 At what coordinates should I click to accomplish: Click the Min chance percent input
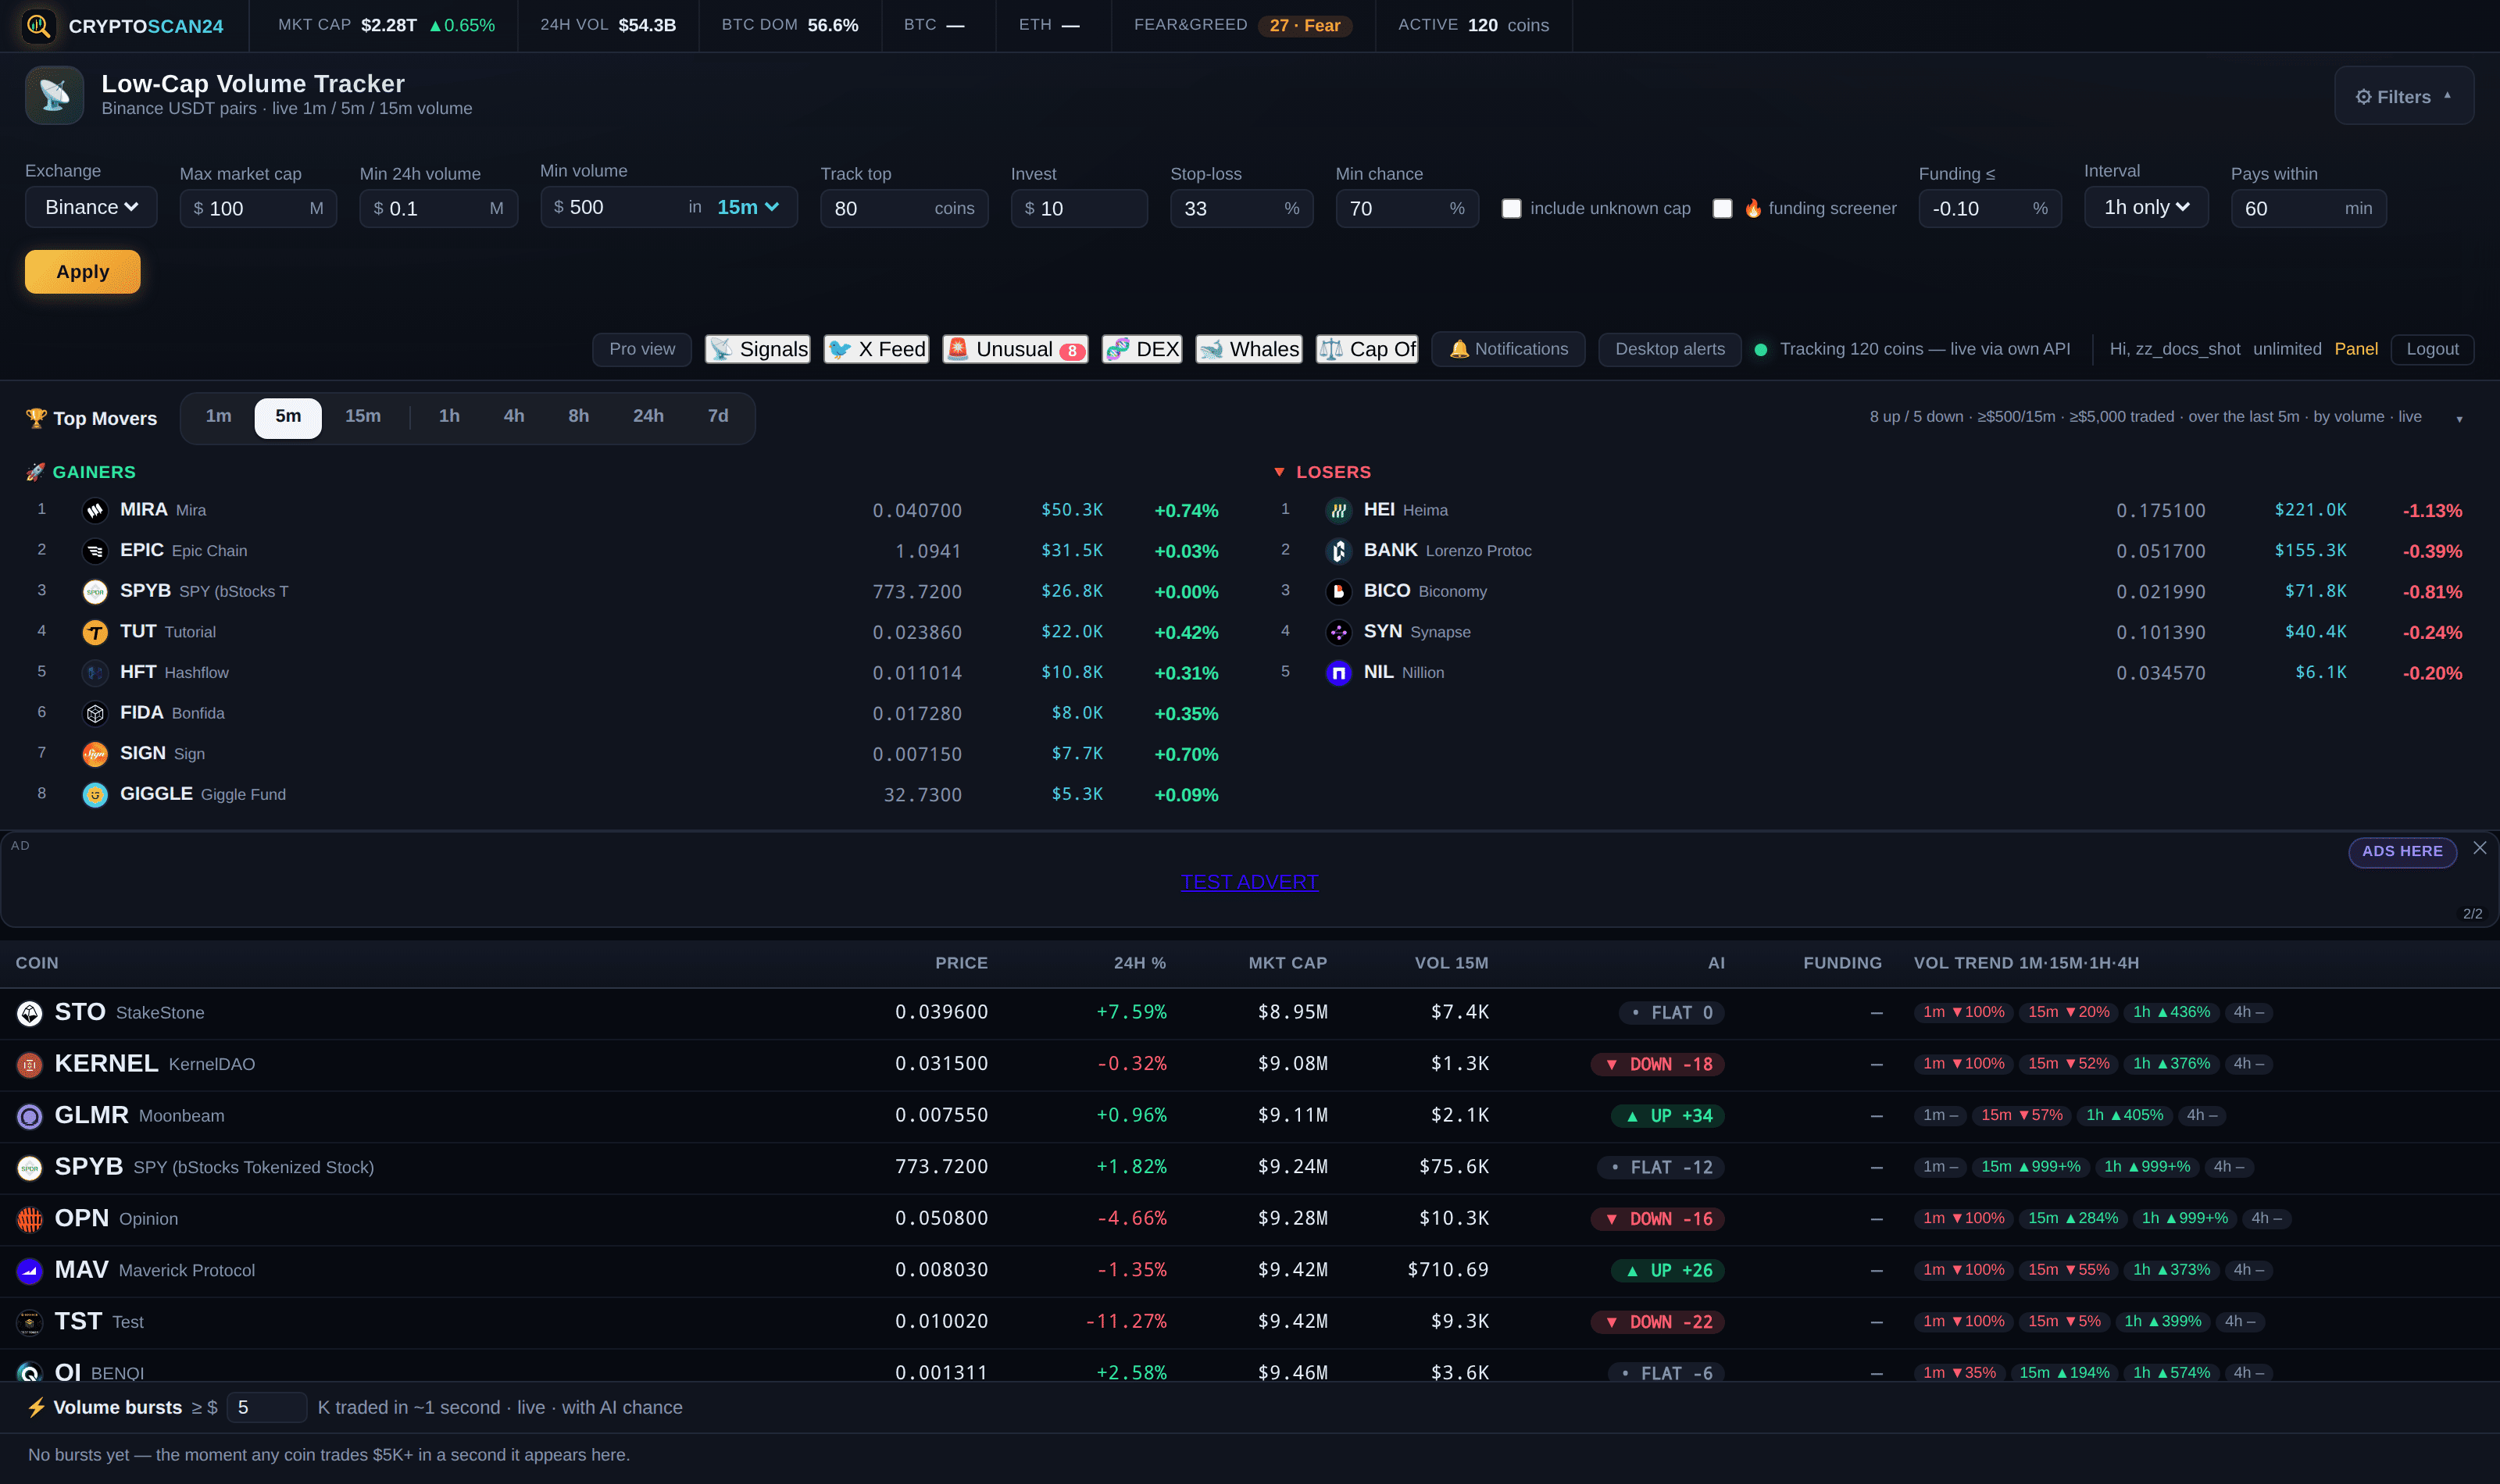click(1406, 208)
